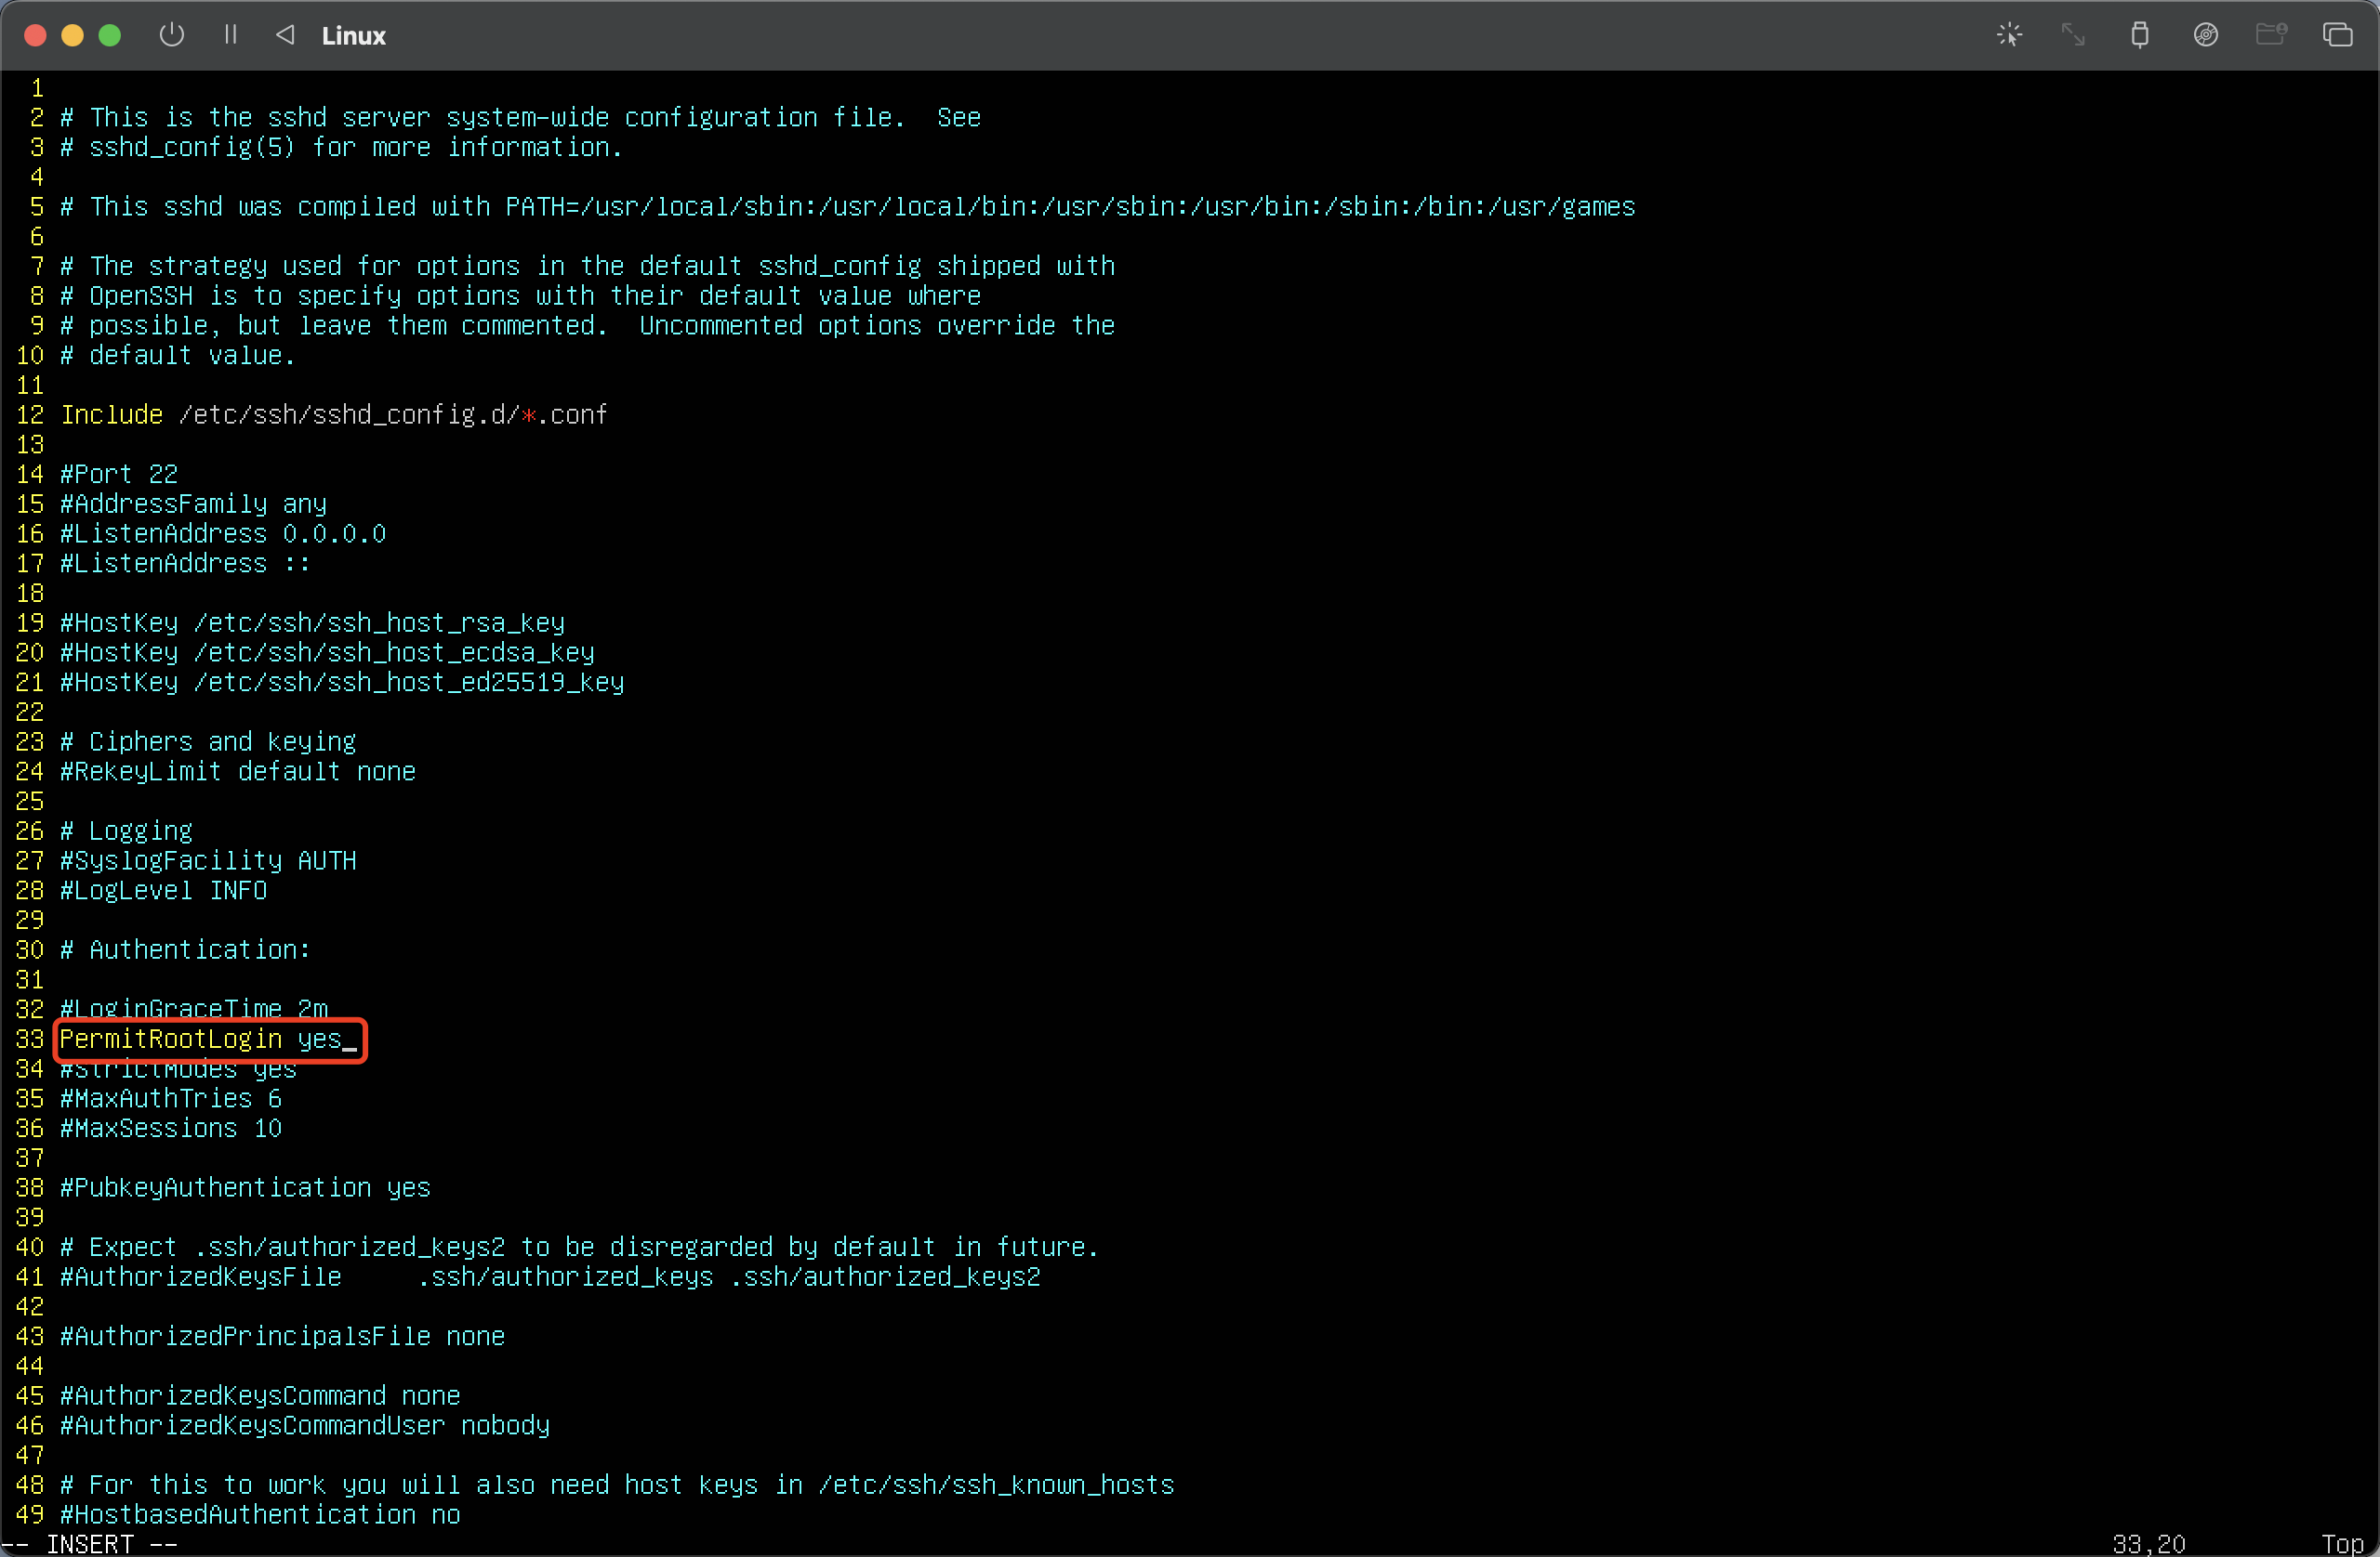Click the 33,20 cursor position indicator
This screenshot has width=2380, height=1557.
tap(2148, 1544)
